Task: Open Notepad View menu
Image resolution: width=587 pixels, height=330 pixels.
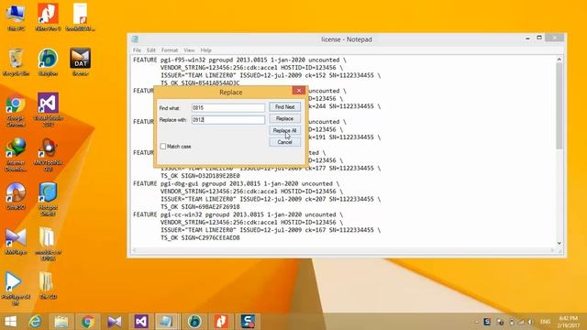Action: tap(189, 50)
